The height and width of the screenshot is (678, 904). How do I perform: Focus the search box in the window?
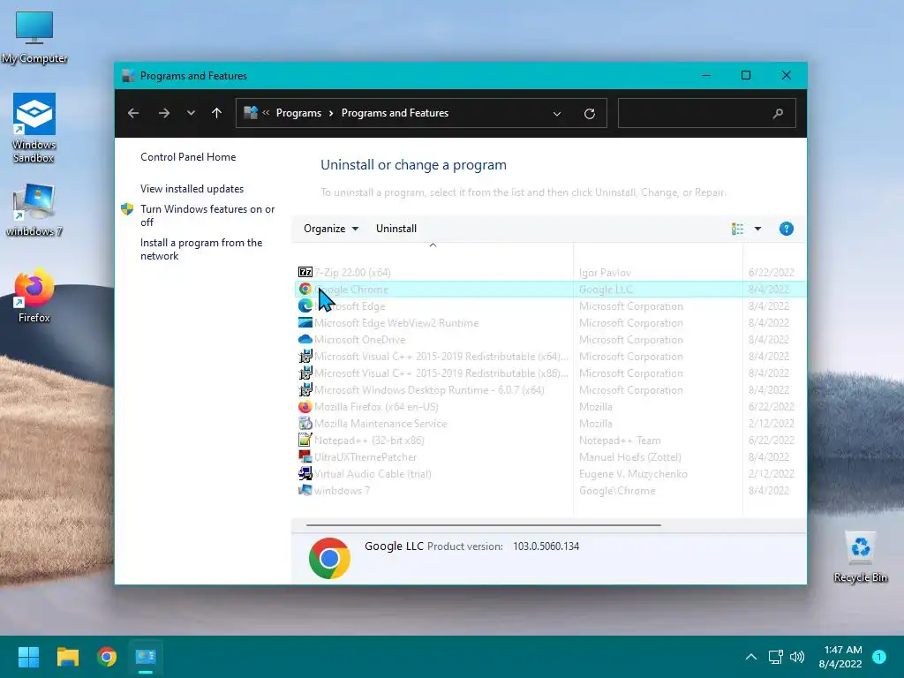pos(707,113)
